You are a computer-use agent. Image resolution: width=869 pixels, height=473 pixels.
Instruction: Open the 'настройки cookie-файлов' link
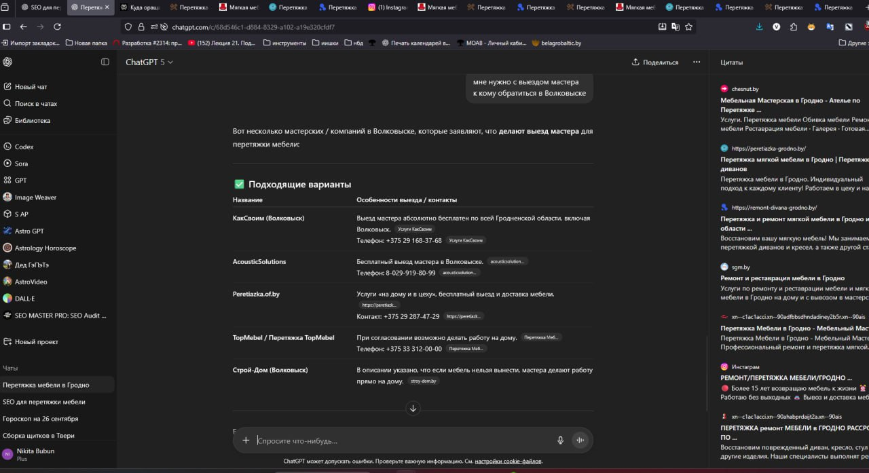tap(508, 461)
